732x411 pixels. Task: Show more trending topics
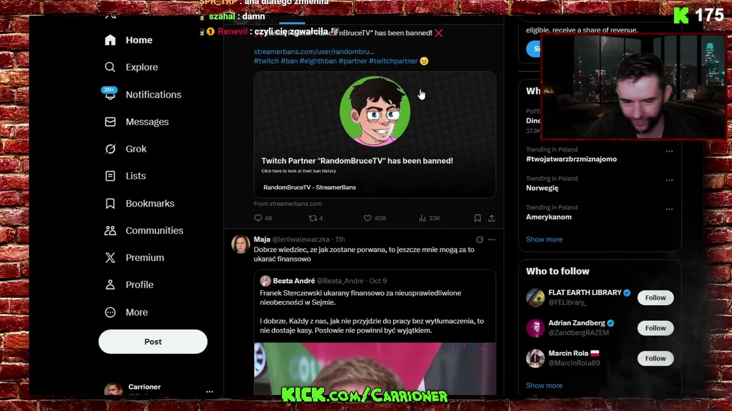click(x=544, y=239)
